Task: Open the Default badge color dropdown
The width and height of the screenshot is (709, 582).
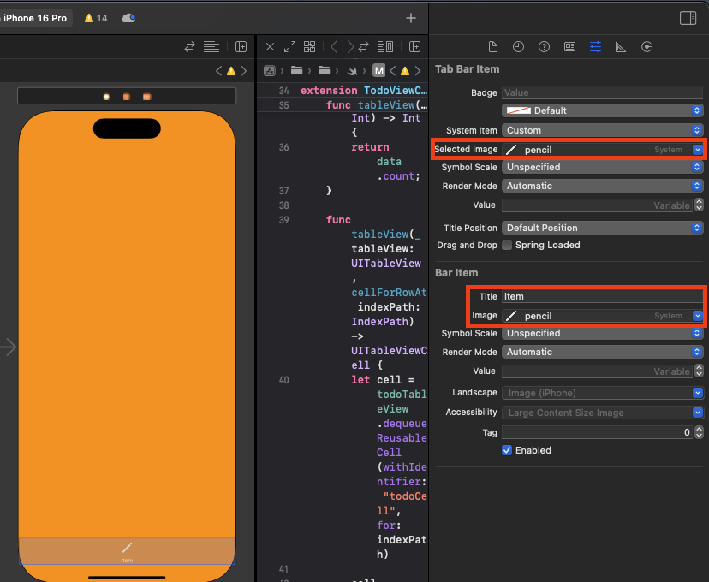Action: pos(602,110)
